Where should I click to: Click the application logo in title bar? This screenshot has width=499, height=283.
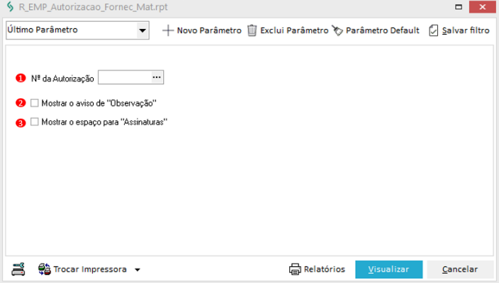pos(10,6)
